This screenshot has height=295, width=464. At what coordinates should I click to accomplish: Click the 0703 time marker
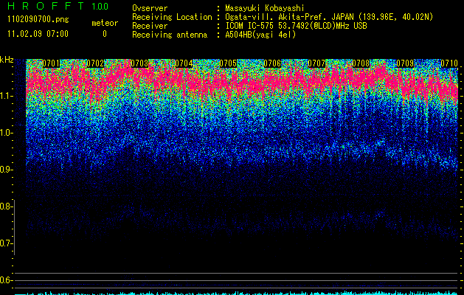139,63
